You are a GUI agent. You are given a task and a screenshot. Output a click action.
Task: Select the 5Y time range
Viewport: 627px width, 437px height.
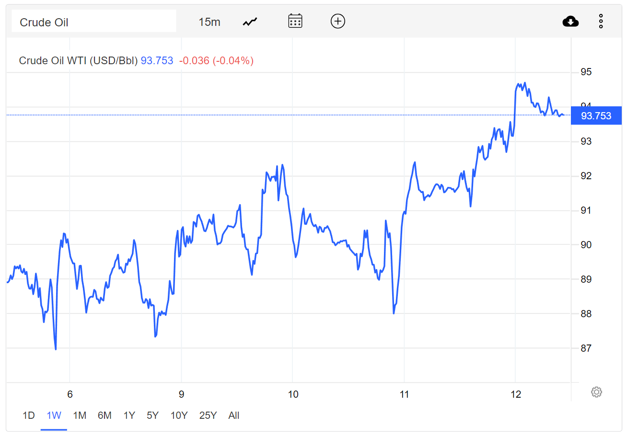(x=152, y=415)
